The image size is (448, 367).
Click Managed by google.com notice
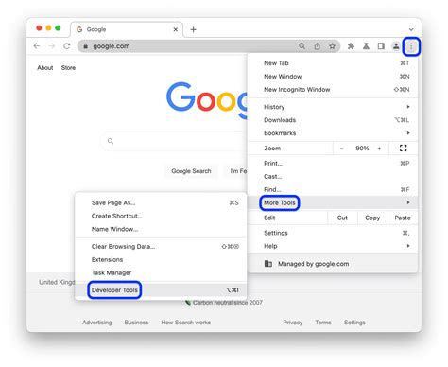tap(333, 264)
